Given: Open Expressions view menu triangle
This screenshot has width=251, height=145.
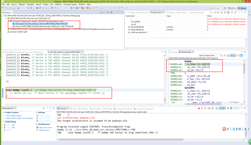Looking at the screenshot, I should coord(239,12).
